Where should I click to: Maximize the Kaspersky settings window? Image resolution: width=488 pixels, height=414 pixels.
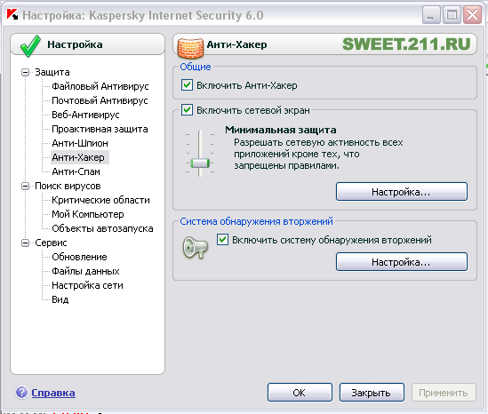pyautogui.click(x=452, y=14)
